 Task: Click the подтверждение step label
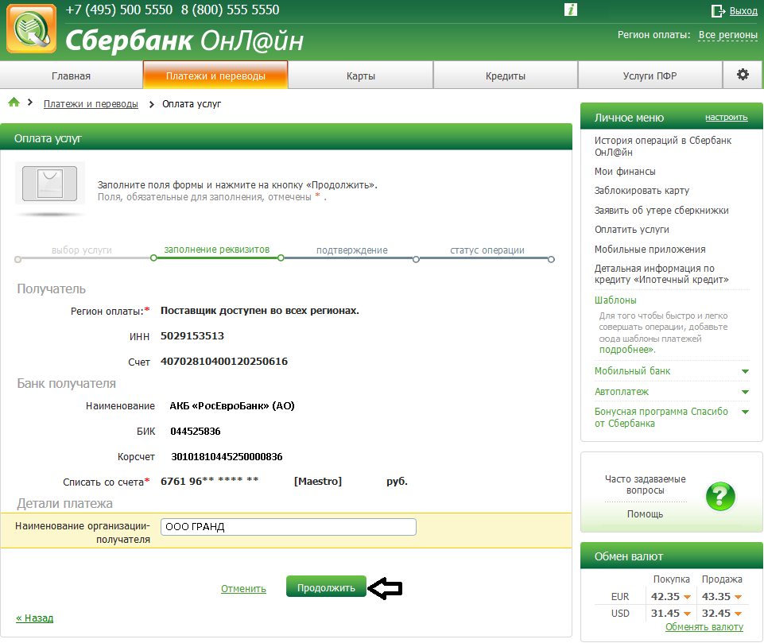pyautogui.click(x=352, y=250)
